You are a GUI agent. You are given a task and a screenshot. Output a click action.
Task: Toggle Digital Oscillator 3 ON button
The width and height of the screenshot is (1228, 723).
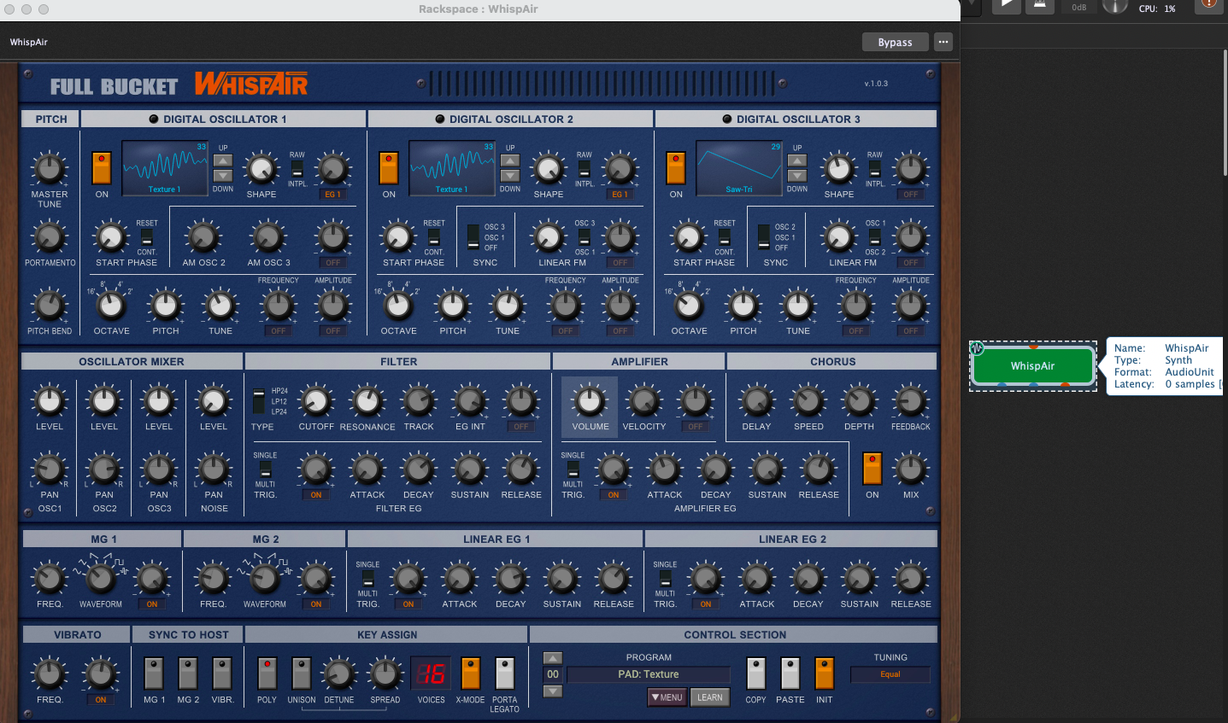click(676, 168)
